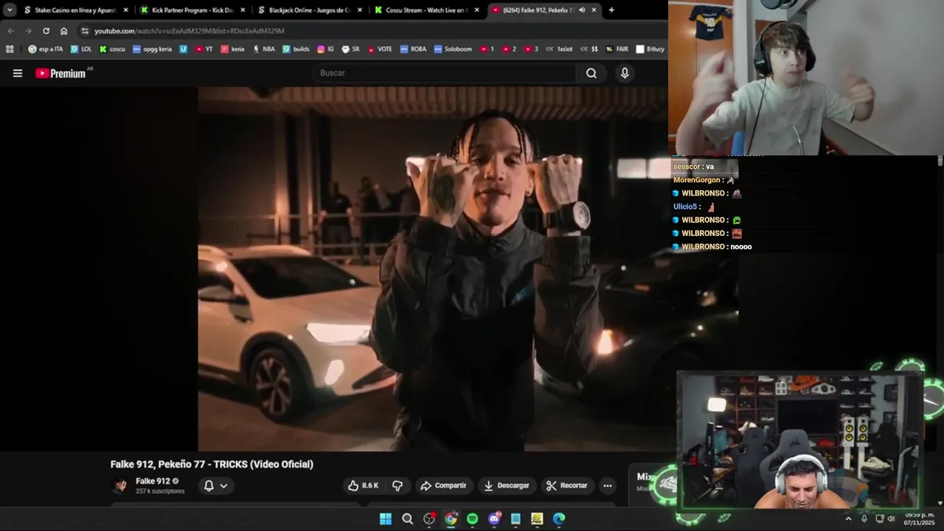Download the video with Descargar
Viewport: 944px width, 531px height.
[506, 485]
